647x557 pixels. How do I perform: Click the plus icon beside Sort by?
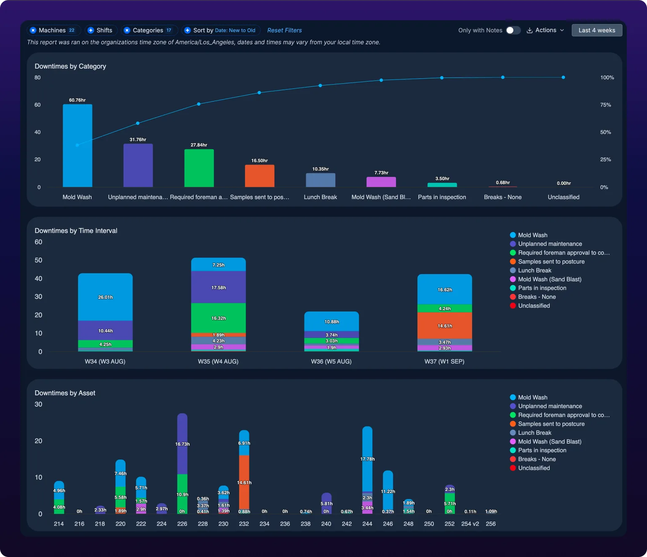click(187, 30)
